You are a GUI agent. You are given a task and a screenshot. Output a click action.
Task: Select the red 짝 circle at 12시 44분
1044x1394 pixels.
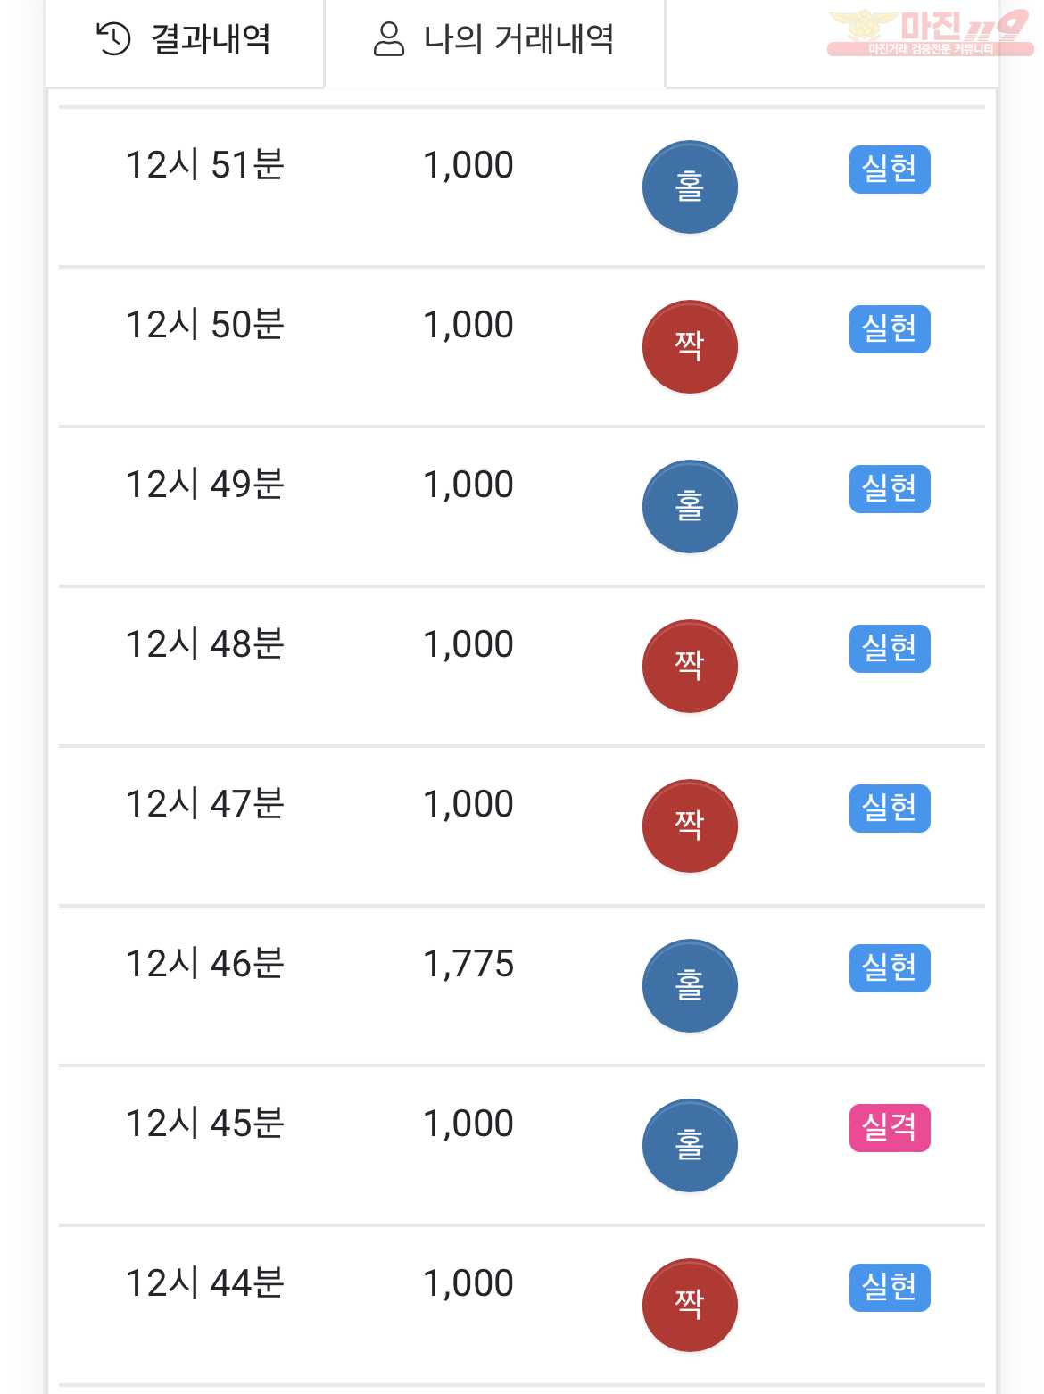coord(690,1306)
